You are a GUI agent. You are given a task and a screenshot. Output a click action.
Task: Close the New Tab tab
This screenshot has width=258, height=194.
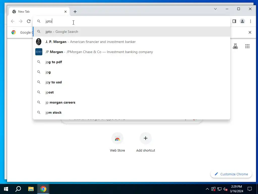pos(66,12)
